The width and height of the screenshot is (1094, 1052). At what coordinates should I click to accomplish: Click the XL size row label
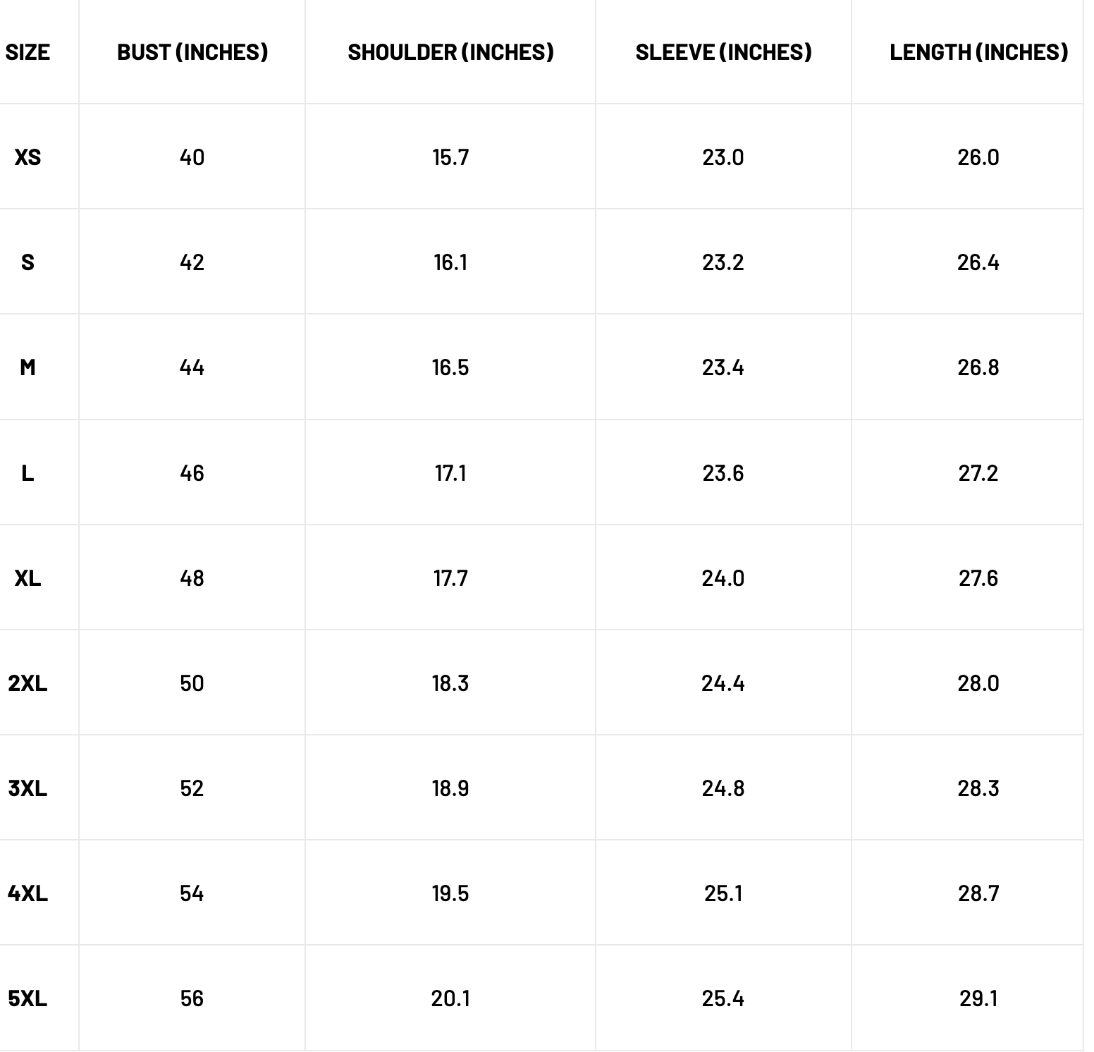pyautogui.click(x=27, y=578)
